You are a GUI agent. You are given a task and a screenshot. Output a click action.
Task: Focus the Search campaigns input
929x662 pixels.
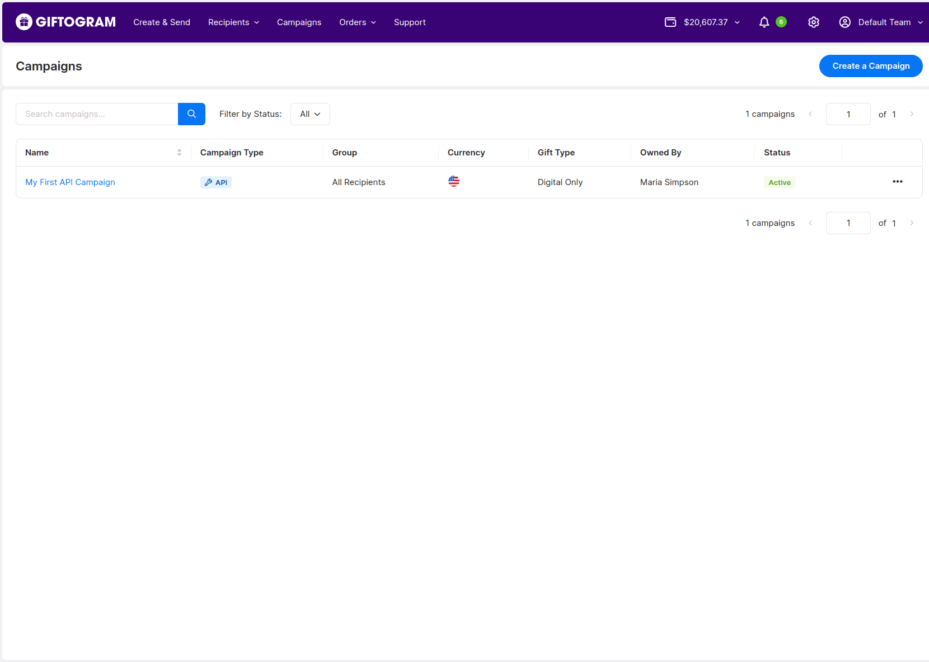tap(97, 114)
